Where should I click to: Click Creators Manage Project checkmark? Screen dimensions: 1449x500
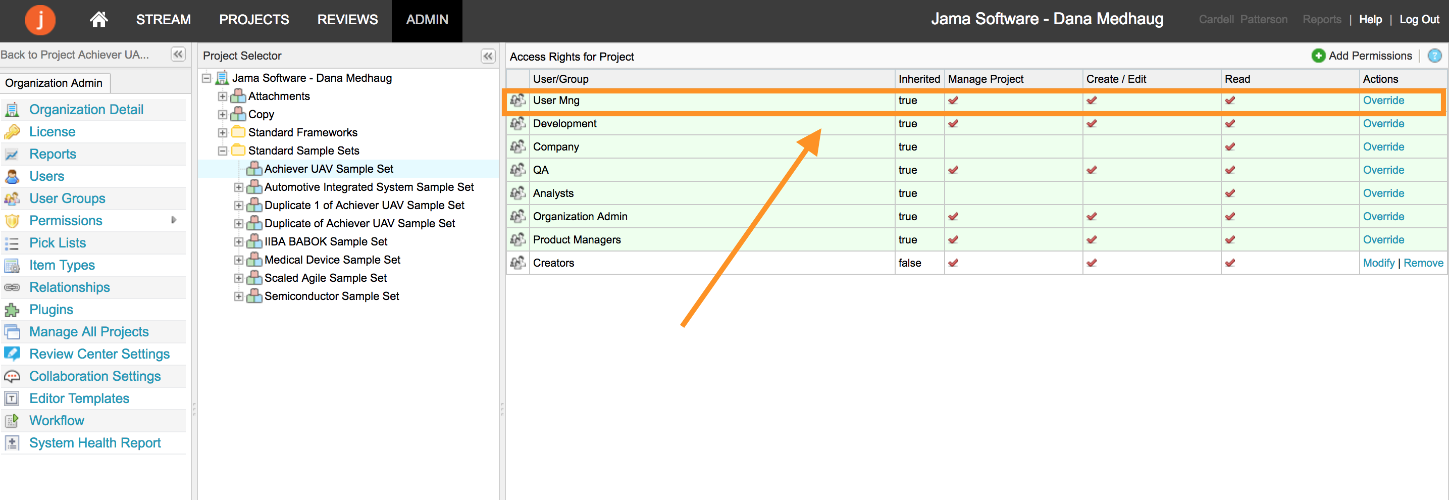click(953, 263)
